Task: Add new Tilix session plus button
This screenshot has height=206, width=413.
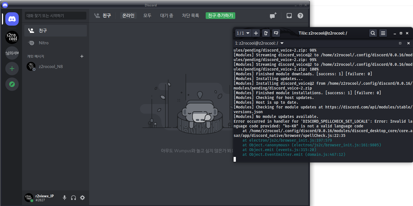Action: (256, 33)
